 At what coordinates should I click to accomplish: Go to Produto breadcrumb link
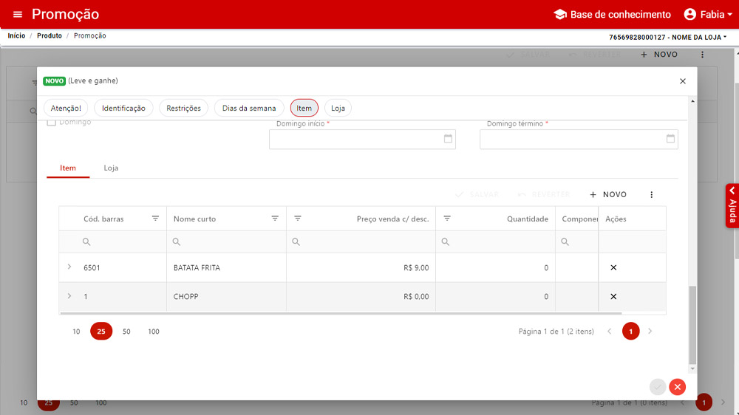pos(50,35)
